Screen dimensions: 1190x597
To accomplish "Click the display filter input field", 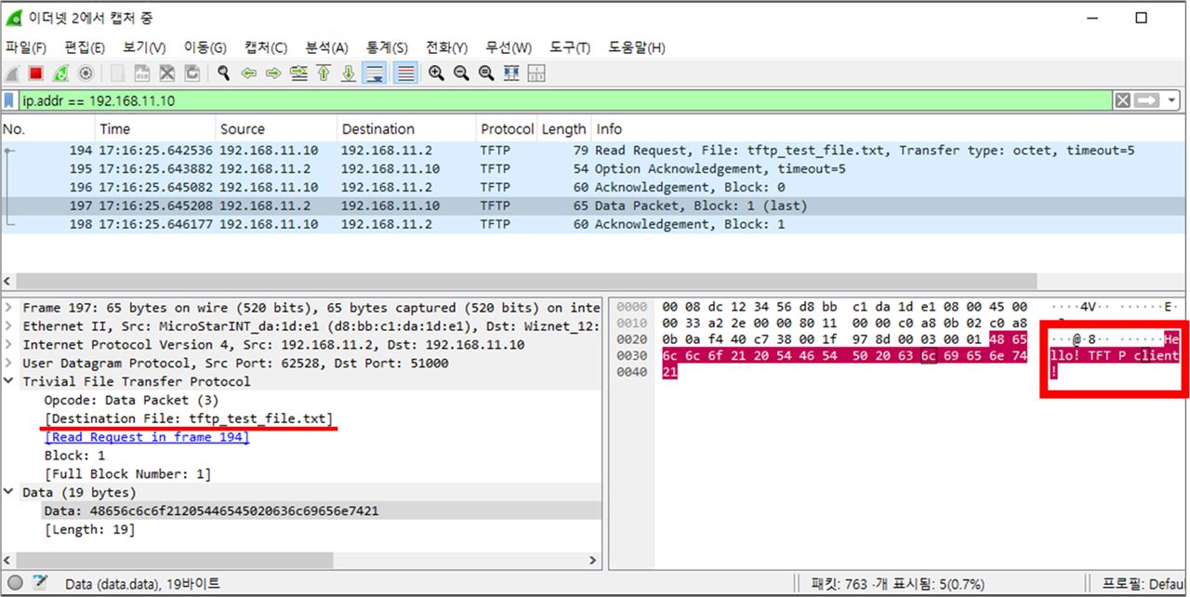I will point(565,100).
